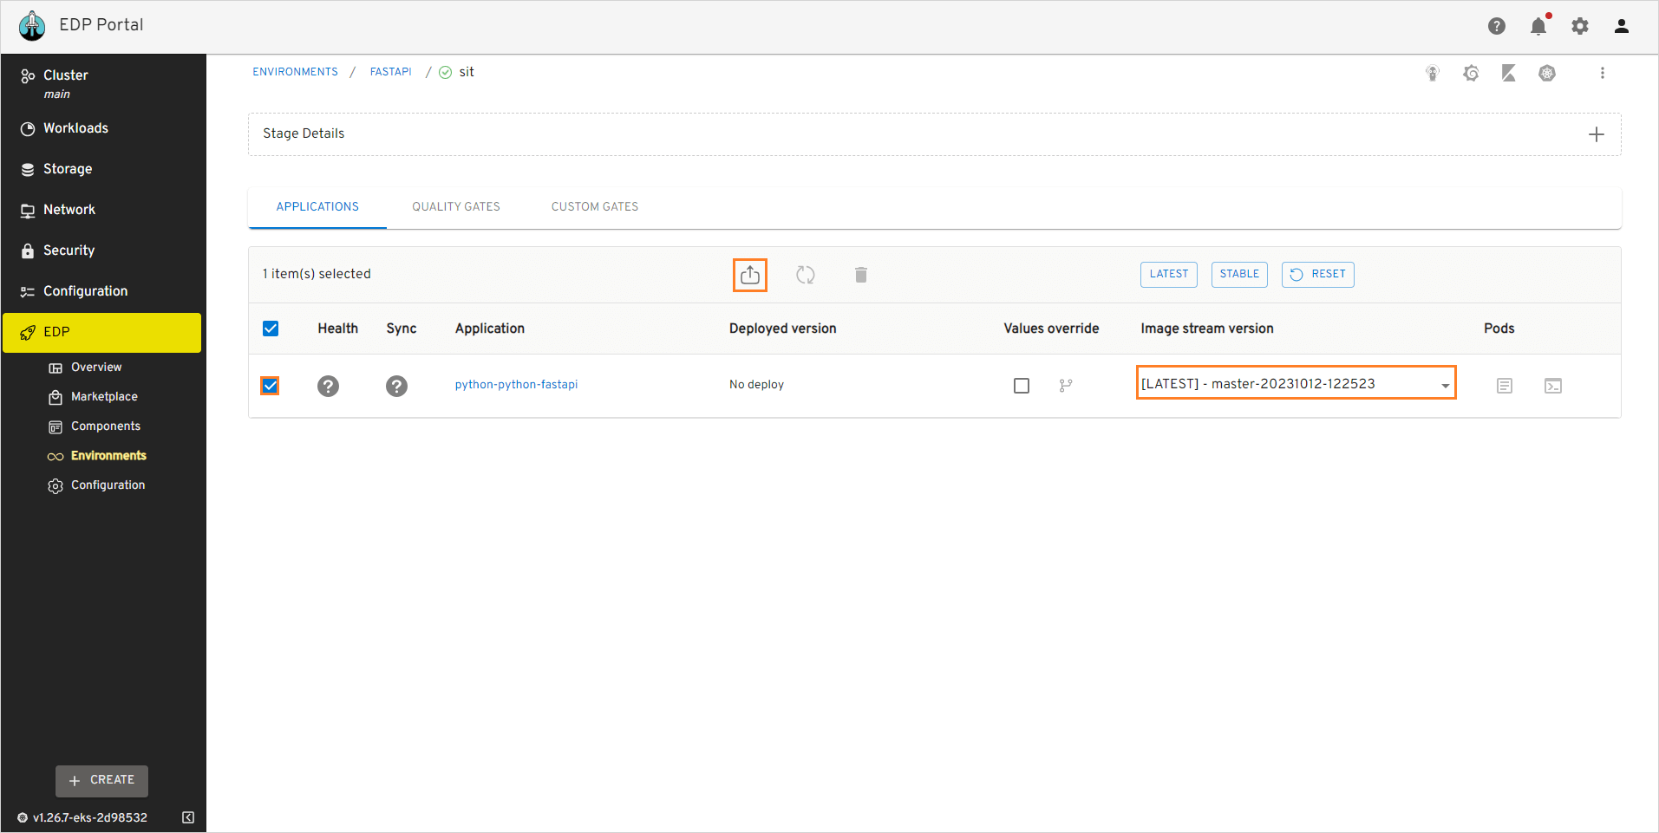Enable Values override for python-python-fastapi
Viewport: 1659px width, 833px height.
(x=1021, y=386)
